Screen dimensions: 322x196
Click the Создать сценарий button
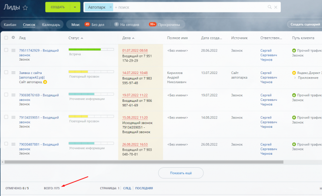coord(305,24)
